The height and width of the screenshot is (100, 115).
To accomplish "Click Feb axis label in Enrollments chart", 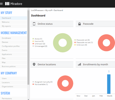I will 101,96.
